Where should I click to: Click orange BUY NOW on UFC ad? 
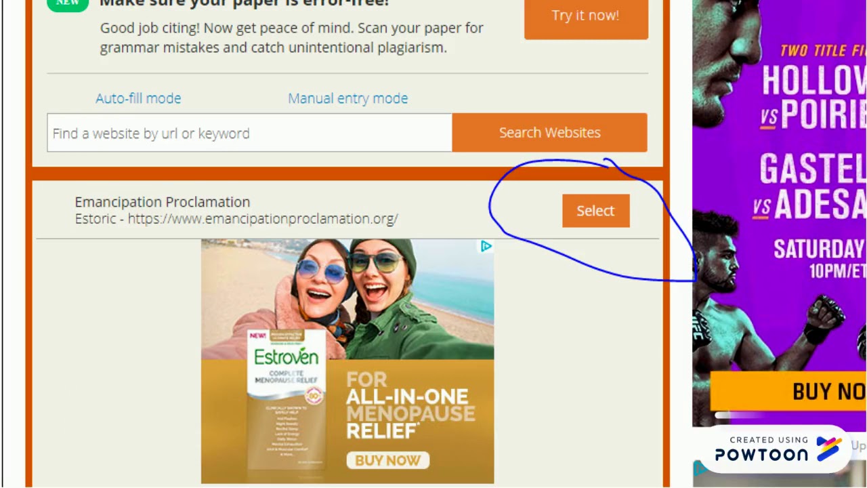[788, 392]
